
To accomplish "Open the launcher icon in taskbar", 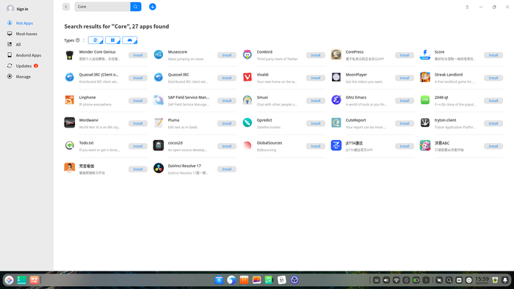I will tap(9, 280).
